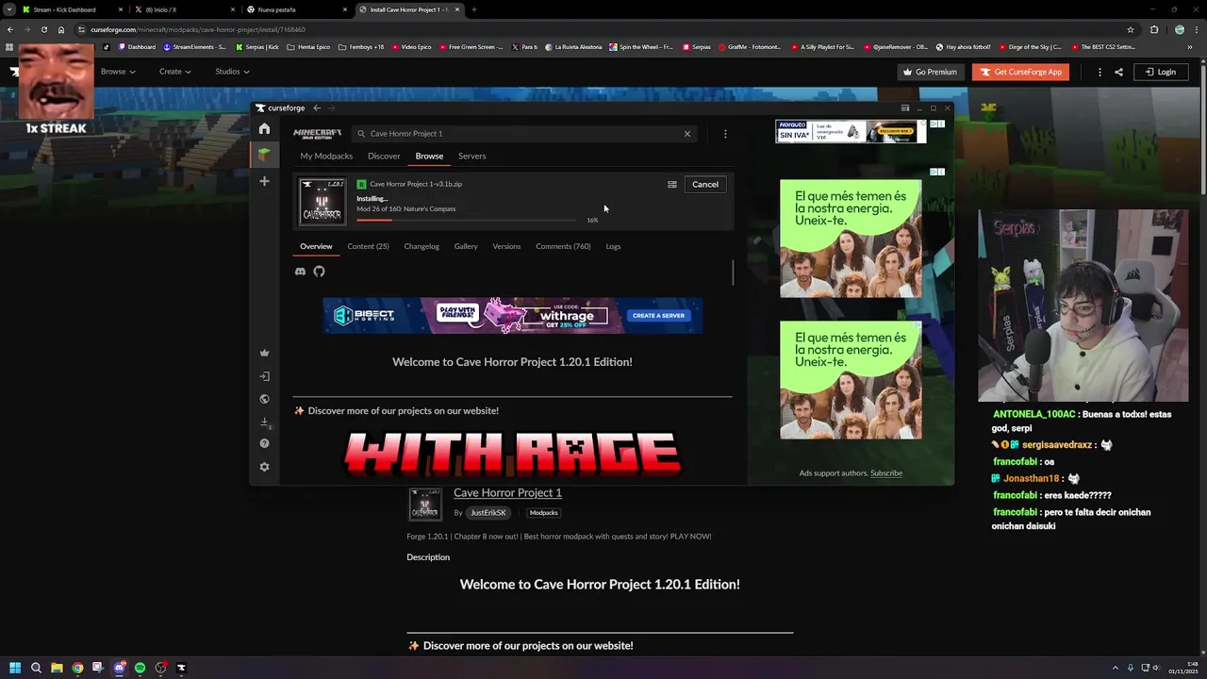Open the Comments (760) tab

(x=563, y=246)
